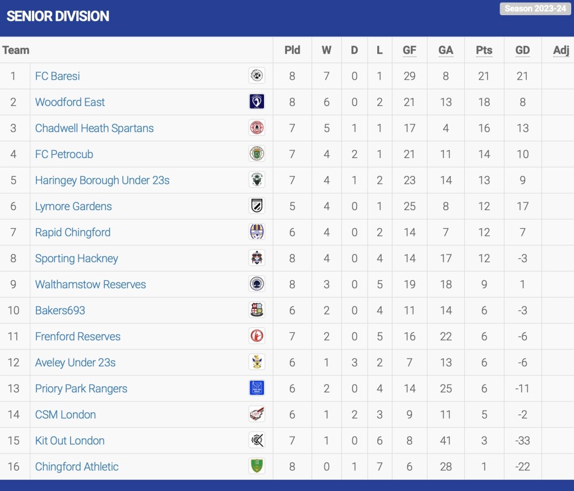Click the Walthamstow Reserves club badge
The width and height of the screenshot is (574, 491).
pos(257,284)
